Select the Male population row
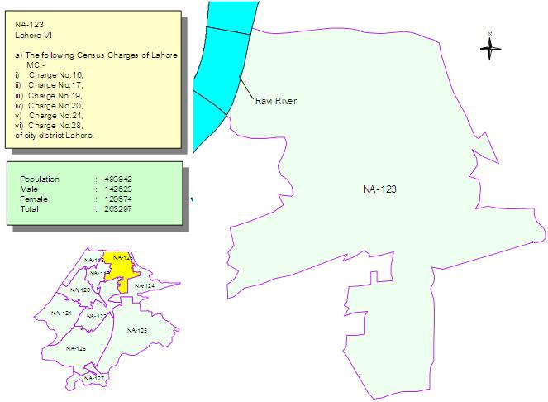Image resolution: width=548 pixels, height=402 pixels. (x=76, y=189)
